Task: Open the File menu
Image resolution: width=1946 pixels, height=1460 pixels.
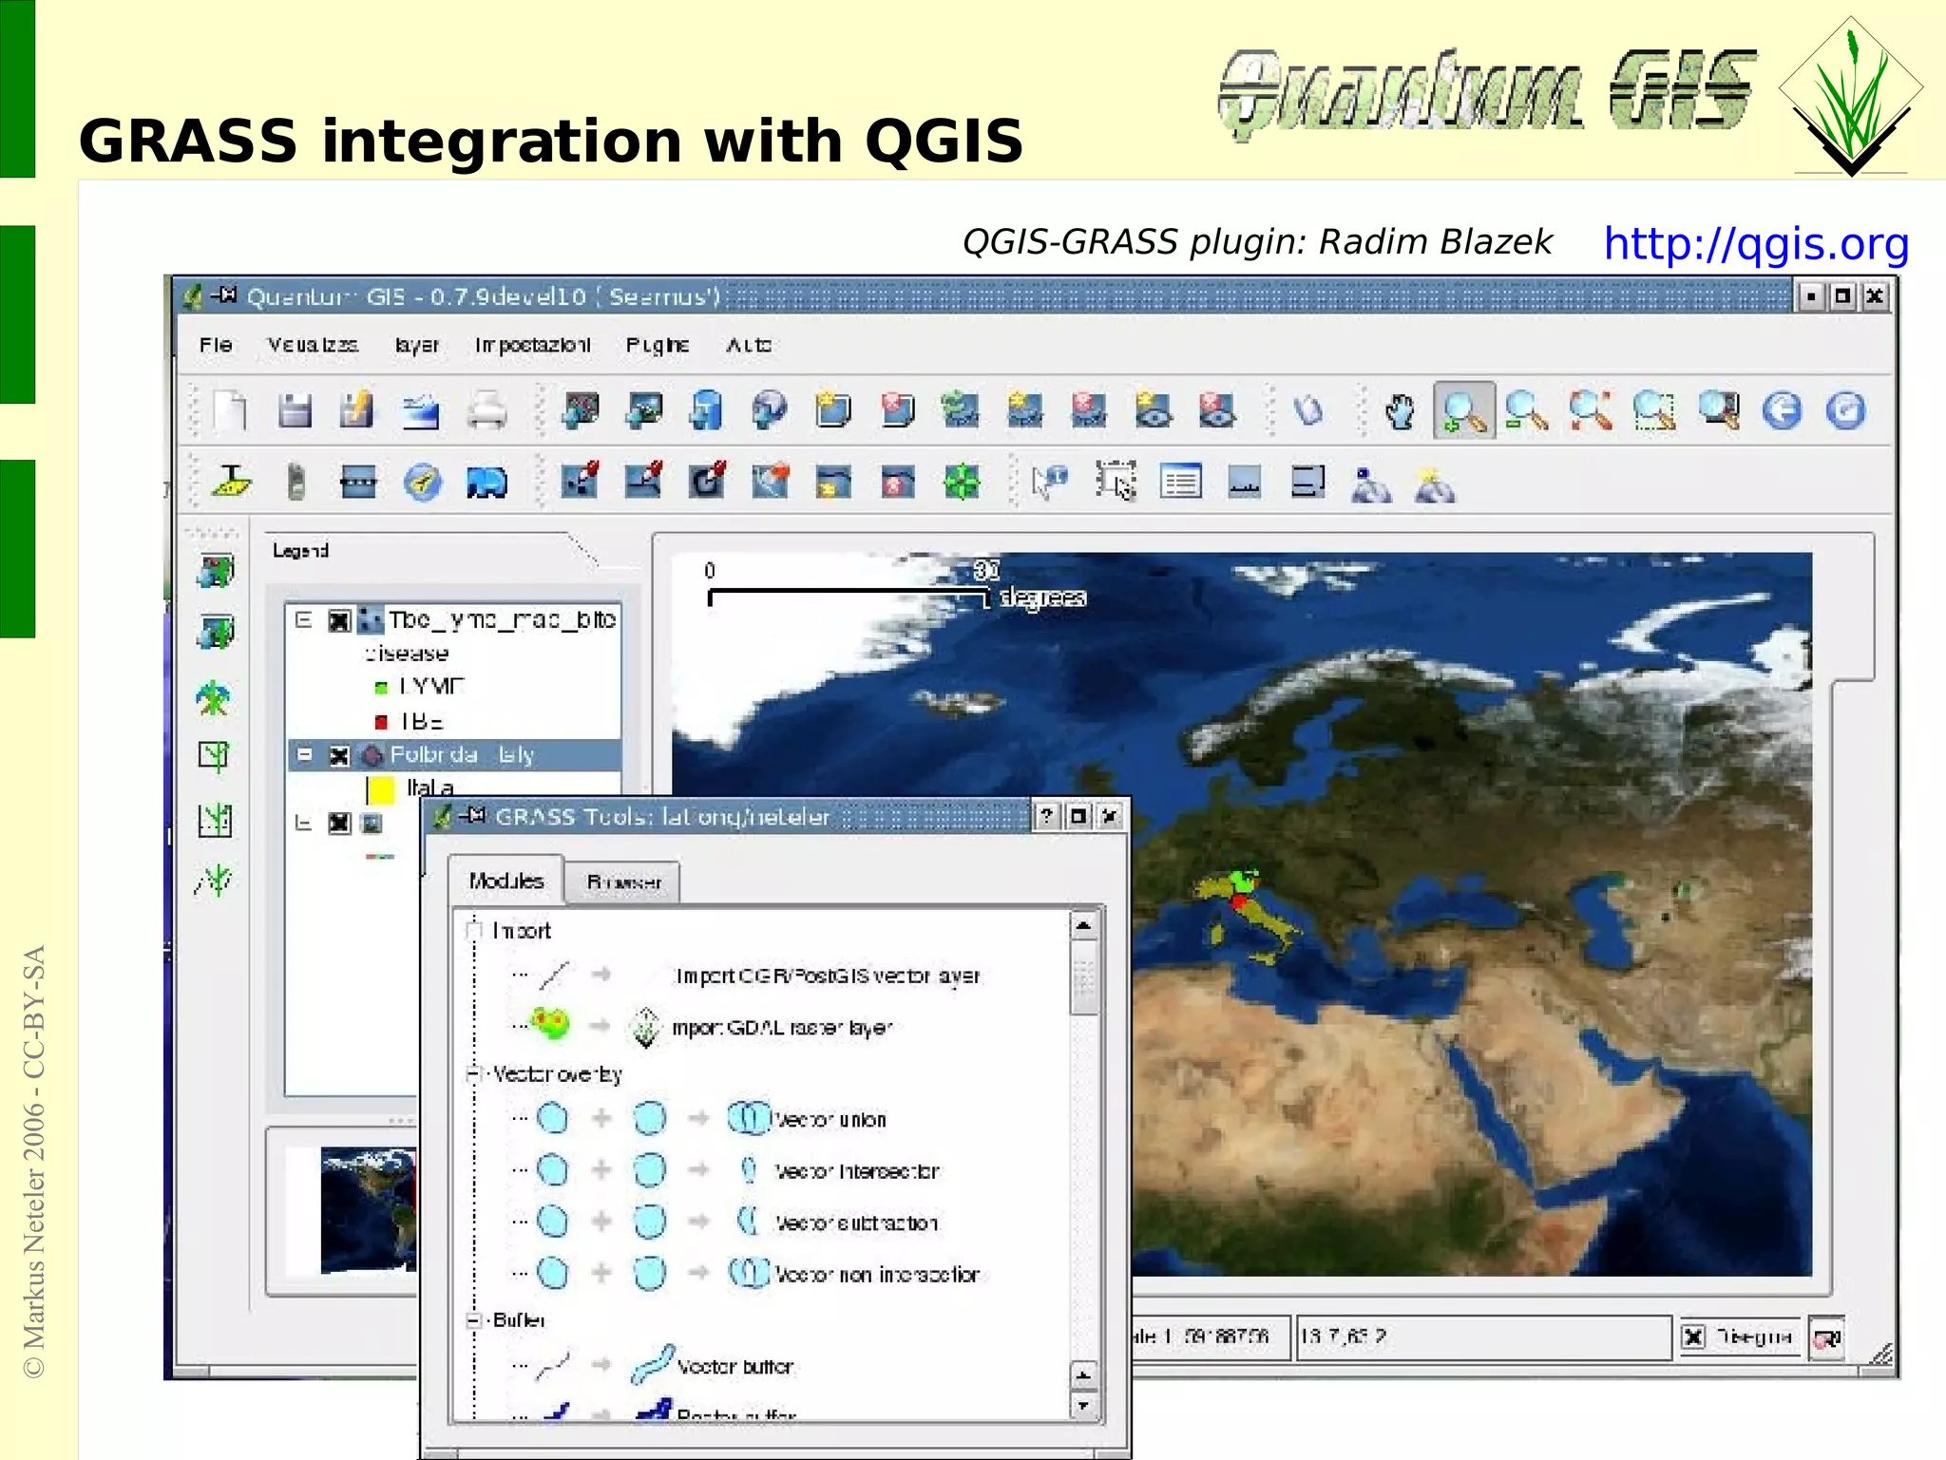Action: pos(216,345)
